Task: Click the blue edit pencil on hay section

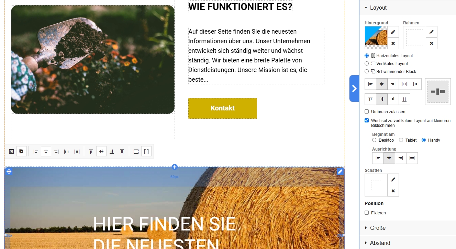Action: (340, 171)
